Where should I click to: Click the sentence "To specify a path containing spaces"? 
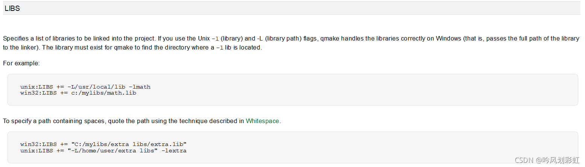point(142,121)
